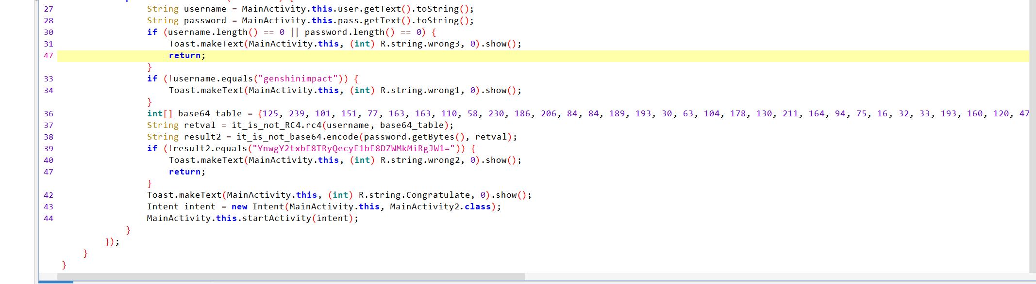1036x284 pixels.
Task: Click the base64_table variable declaration
Action: tap(209, 114)
